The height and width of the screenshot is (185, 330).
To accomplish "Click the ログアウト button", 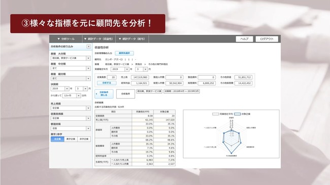I will pos(267,39).
